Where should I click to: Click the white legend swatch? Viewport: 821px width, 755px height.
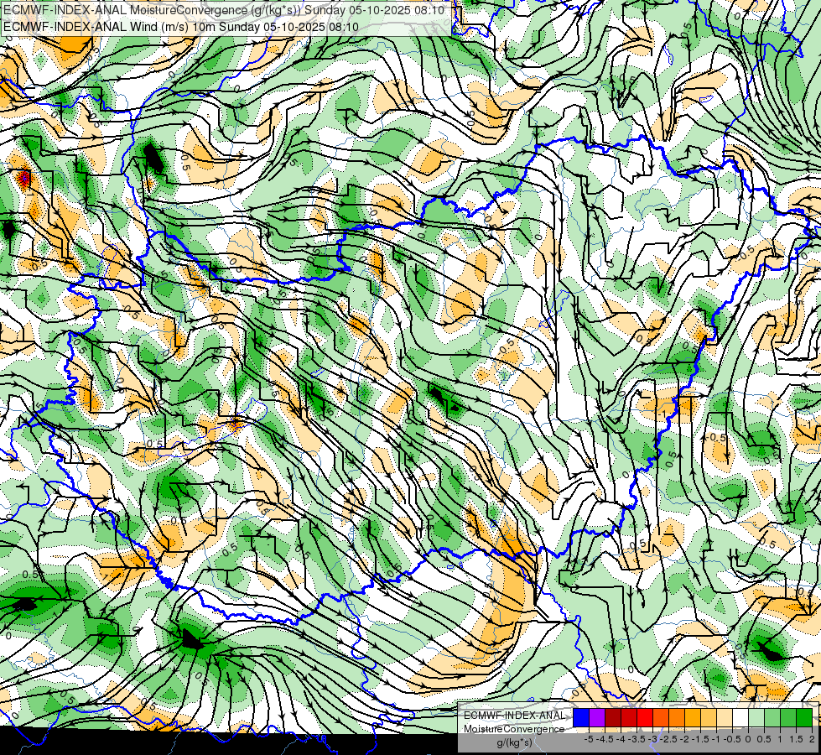click(740, 717)
